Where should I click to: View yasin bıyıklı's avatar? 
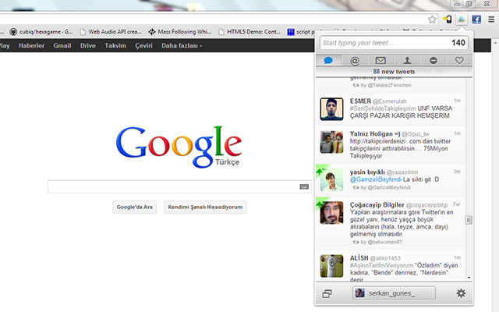pos(331,180)
